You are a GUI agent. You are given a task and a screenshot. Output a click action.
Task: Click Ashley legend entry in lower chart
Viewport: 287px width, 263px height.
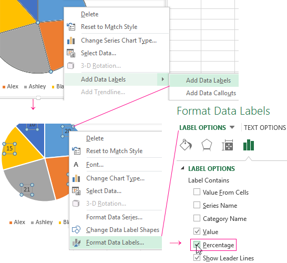pos(42,222)
